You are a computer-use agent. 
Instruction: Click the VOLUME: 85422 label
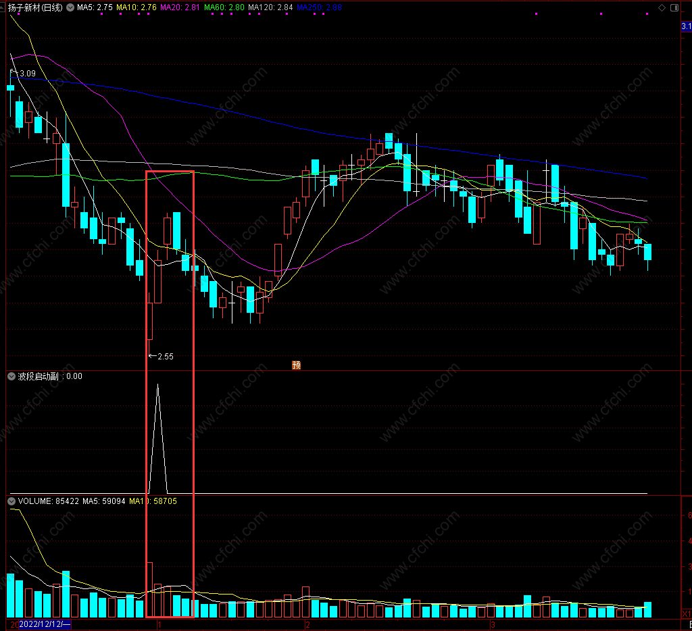(49, 501)
